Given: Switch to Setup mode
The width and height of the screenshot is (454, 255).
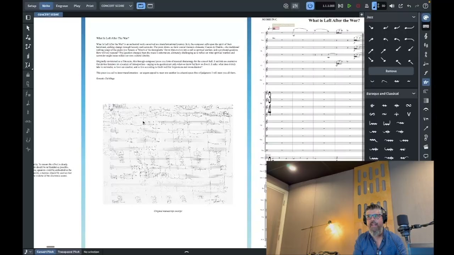Looking at the screenshot, I should pos(32,6).
